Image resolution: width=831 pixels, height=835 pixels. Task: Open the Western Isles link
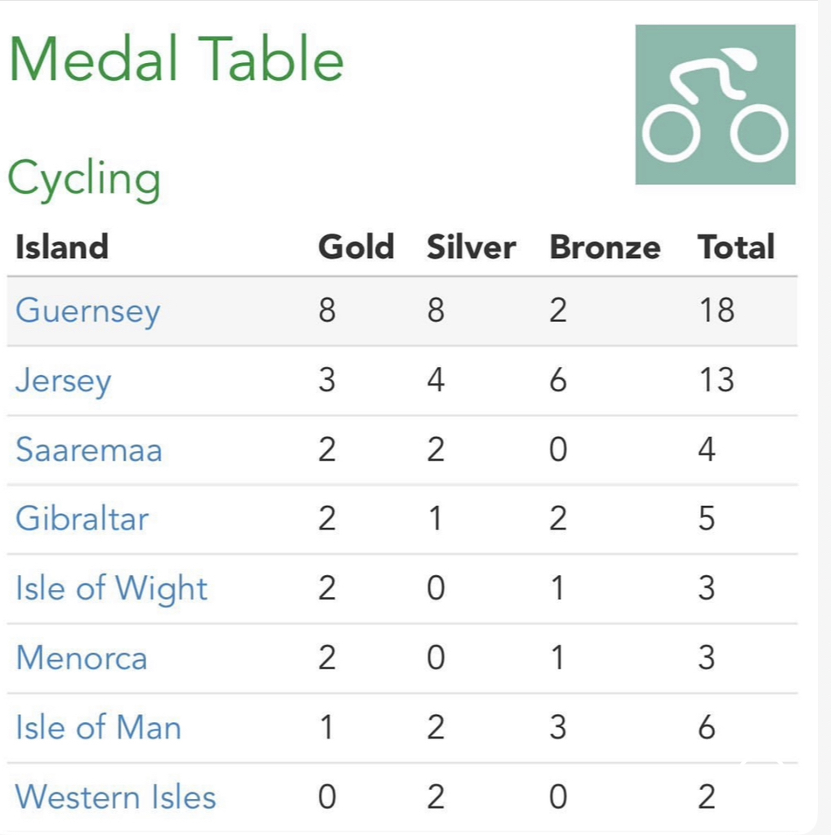click(115, 797)
